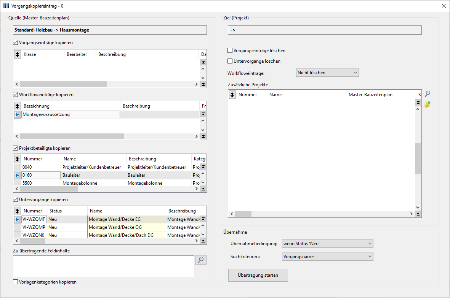Click the Master-Bauzeitenplan column header
450x298 pixels.
[x=381, y=95]
